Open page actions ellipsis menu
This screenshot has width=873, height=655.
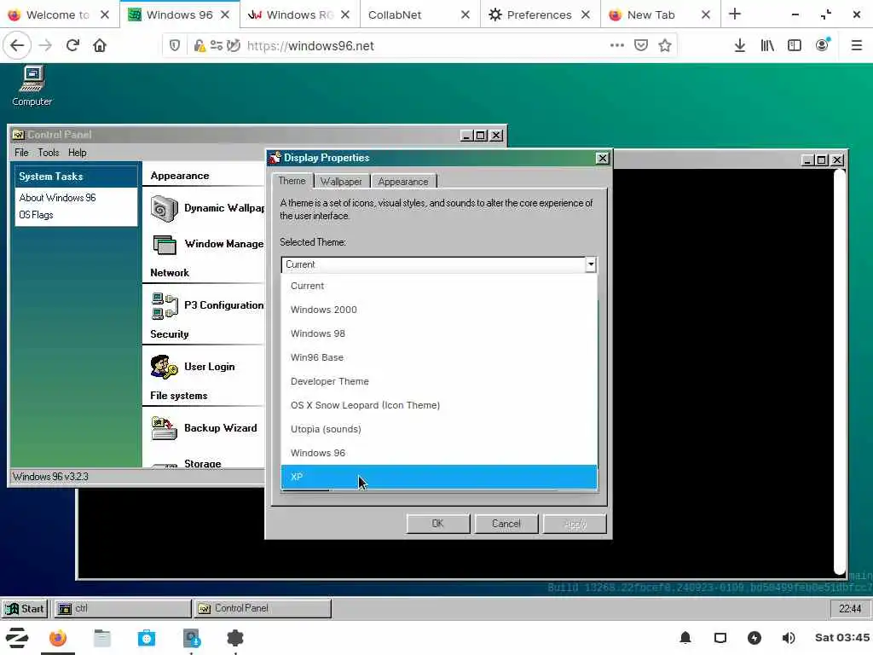point(617,46)
